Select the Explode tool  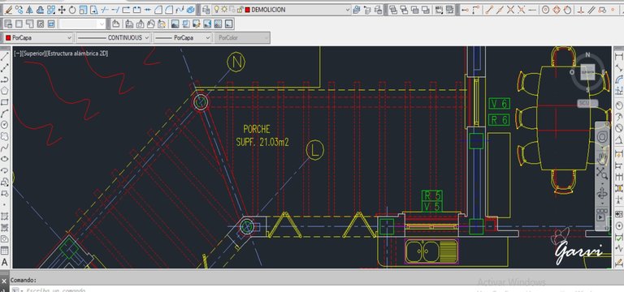click(190, 10)
